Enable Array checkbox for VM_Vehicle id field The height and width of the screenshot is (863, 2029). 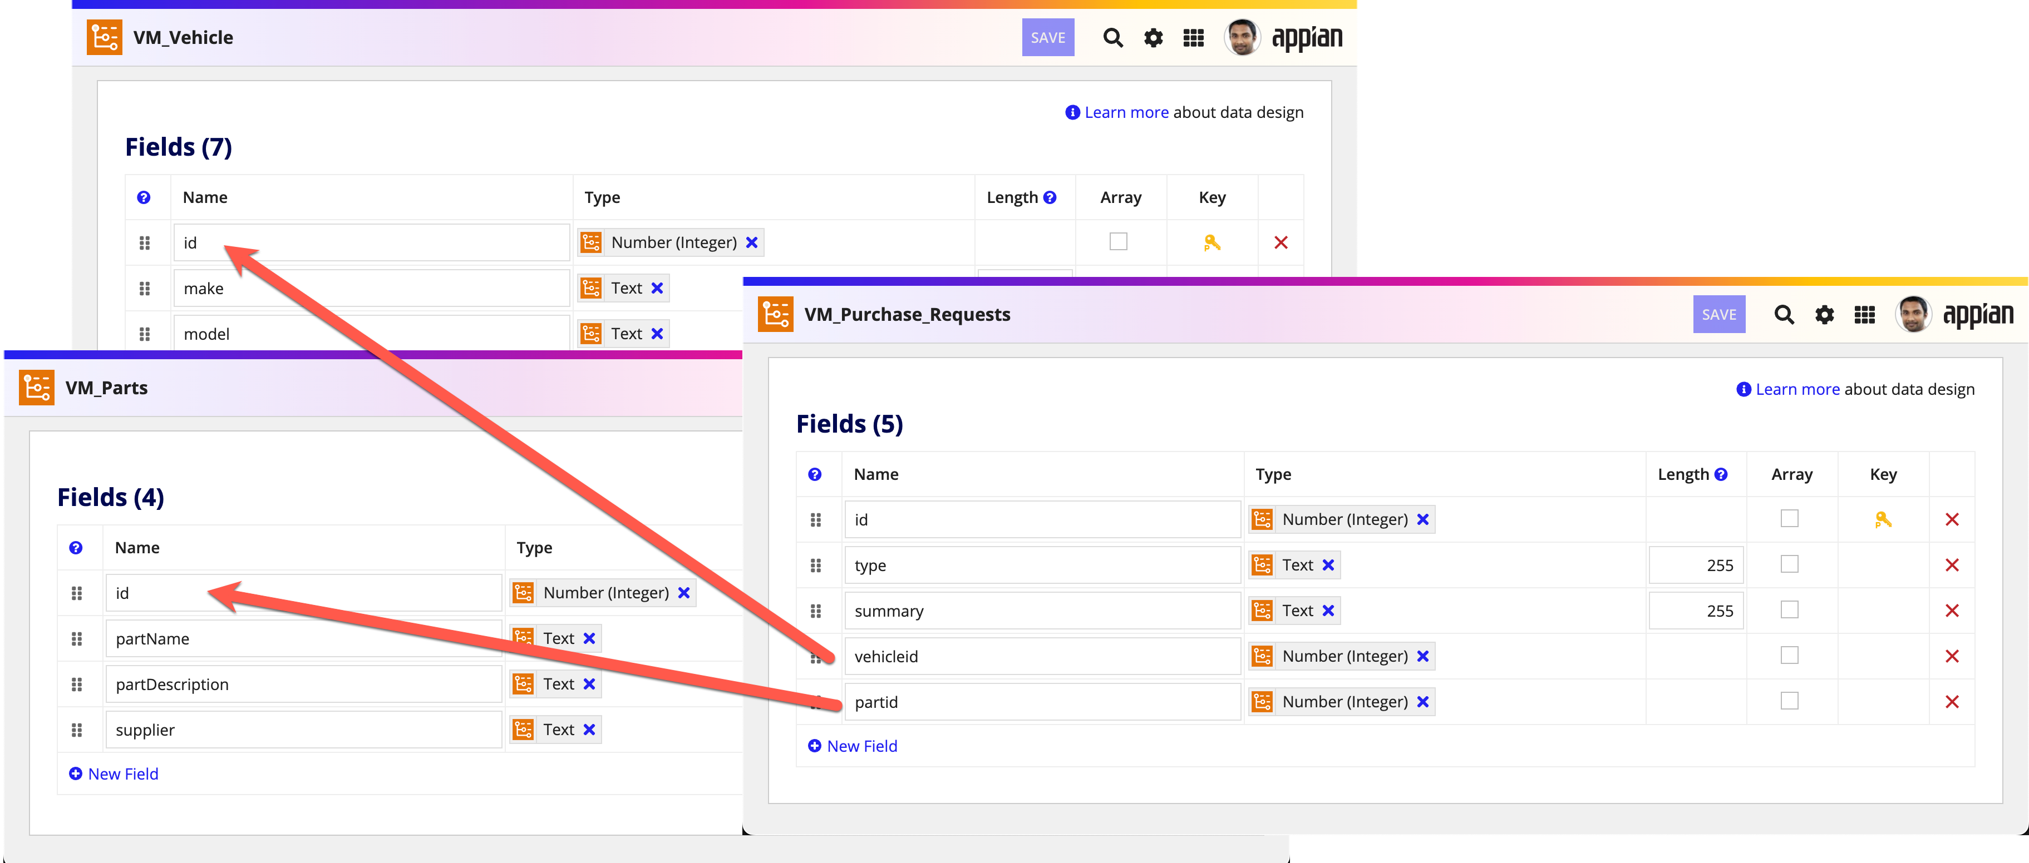[1117, 241]
